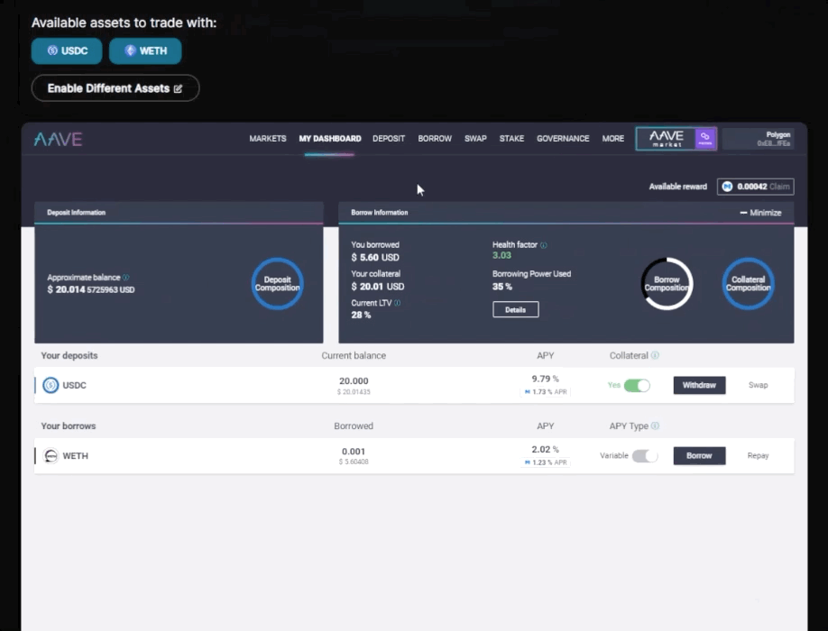This screenshot has height=631, width=828.
Task: Click the 9.79 % USDC APY
Action: click(545, 379)
